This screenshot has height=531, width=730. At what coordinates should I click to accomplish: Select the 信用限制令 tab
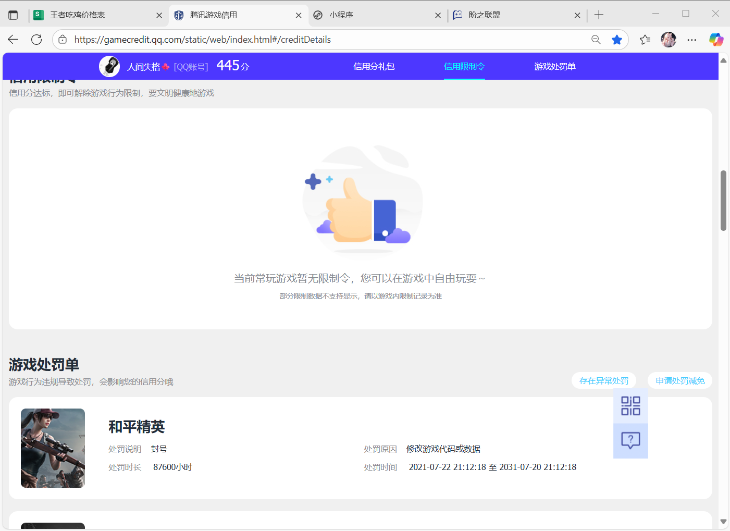tap(464, 66)
